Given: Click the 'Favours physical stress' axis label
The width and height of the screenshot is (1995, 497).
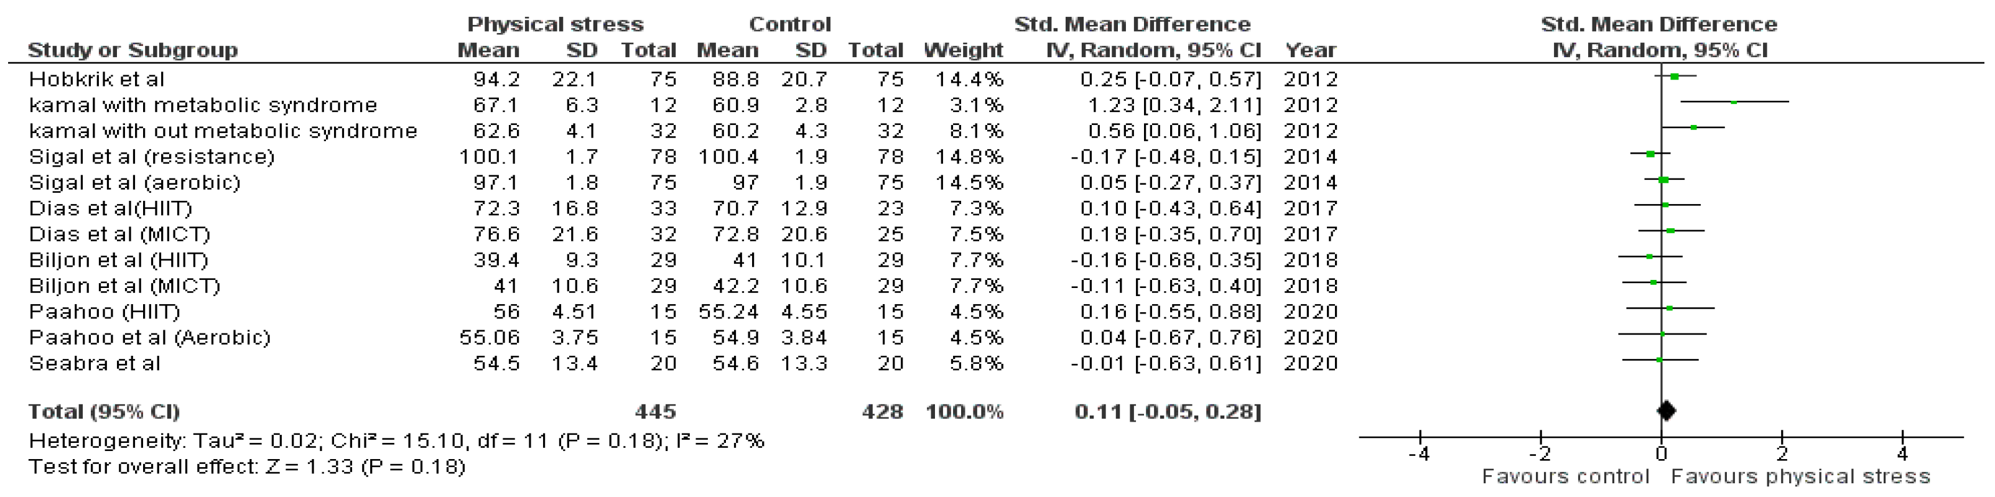Looking at the screenshot, I should (x=1800, y=476).
